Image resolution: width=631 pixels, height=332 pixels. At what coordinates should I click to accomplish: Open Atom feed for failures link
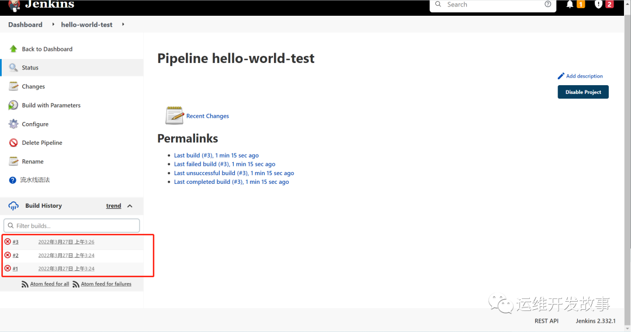(x=106, y=284)
